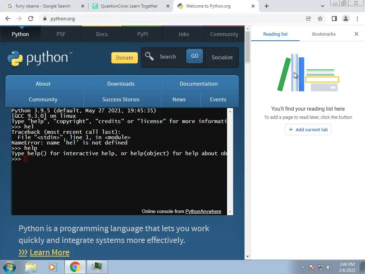The image size is (365, 274).
Task: Close the QuestionCove tab
Action: tap(168, 6)
